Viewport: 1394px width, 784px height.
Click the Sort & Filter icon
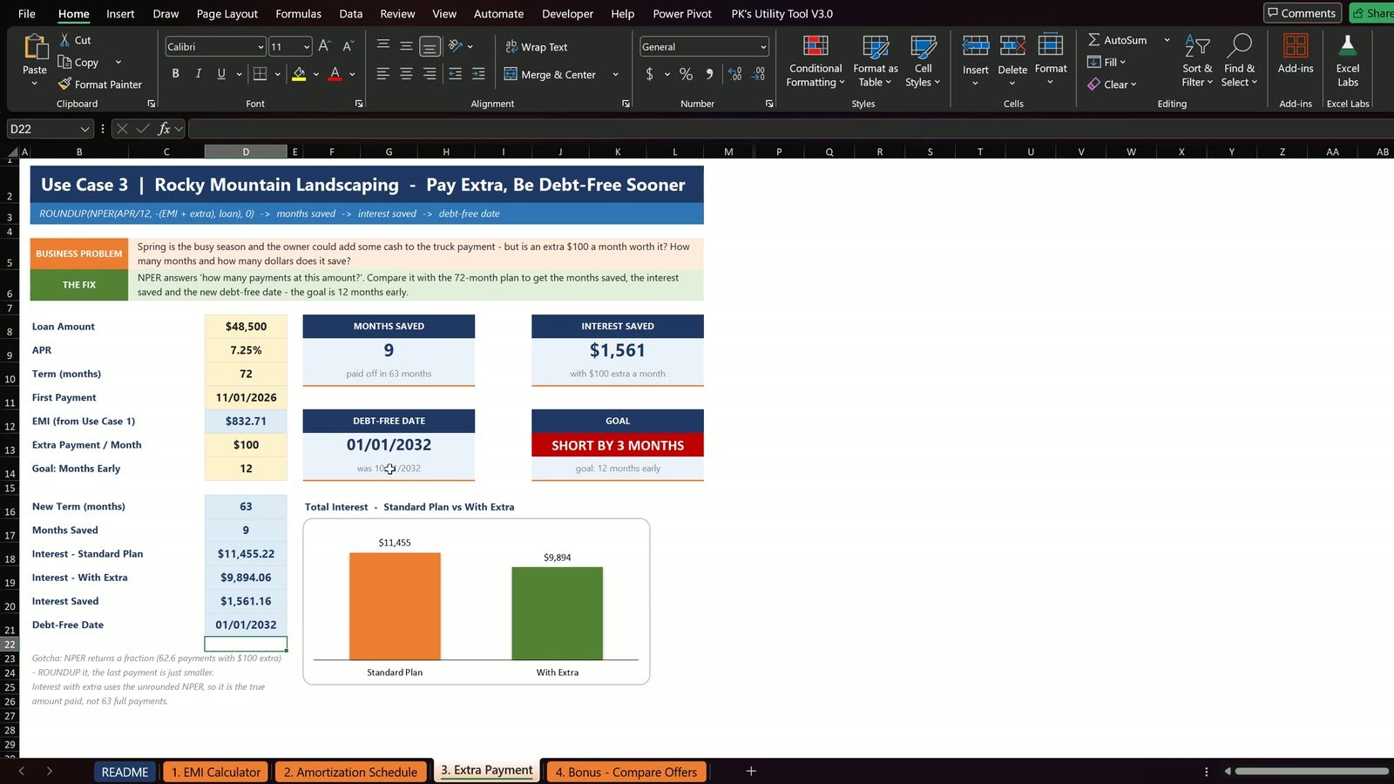point(1197,47)
